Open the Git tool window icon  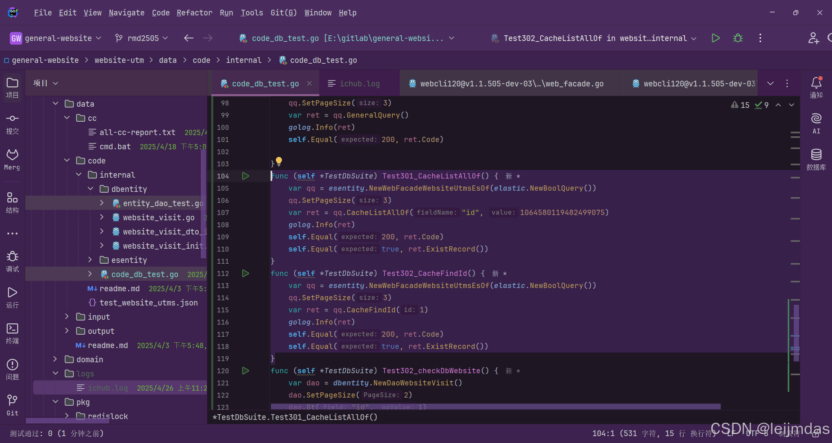(12, 403)
